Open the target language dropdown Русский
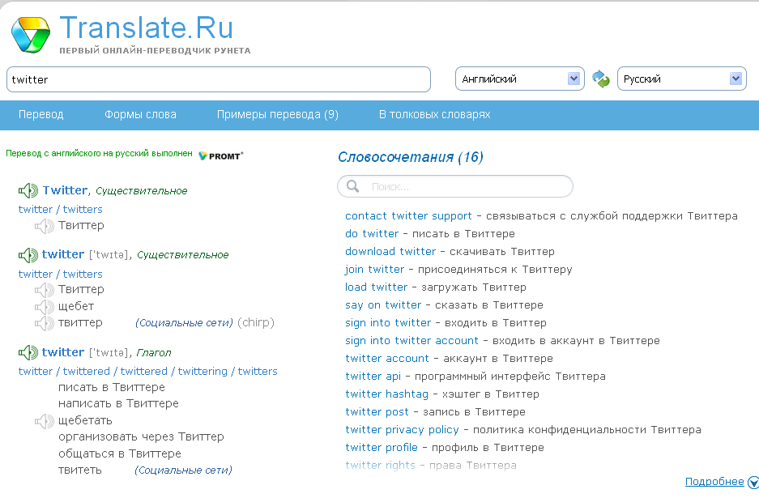 pos(681,79)
